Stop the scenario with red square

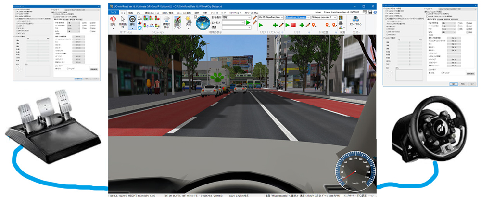click(293, 25)
